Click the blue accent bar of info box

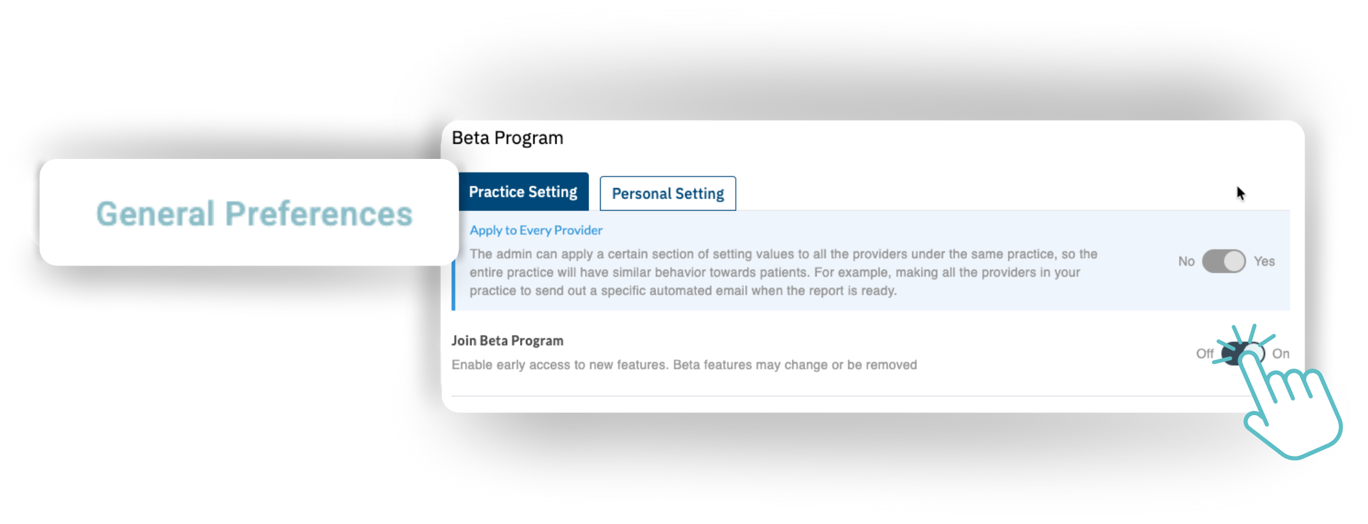(x=453, y=285)
